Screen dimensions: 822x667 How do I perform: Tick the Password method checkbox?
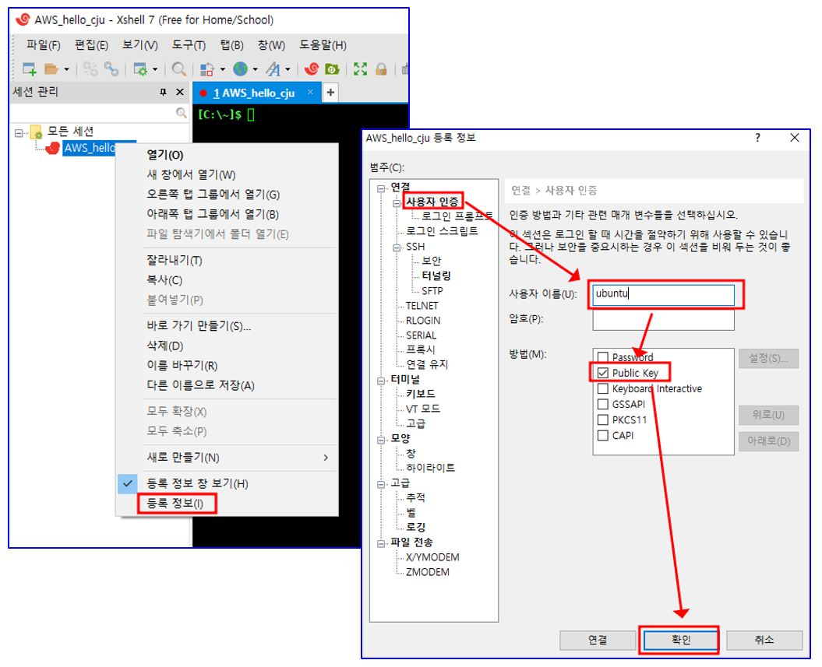coord(603,357)
